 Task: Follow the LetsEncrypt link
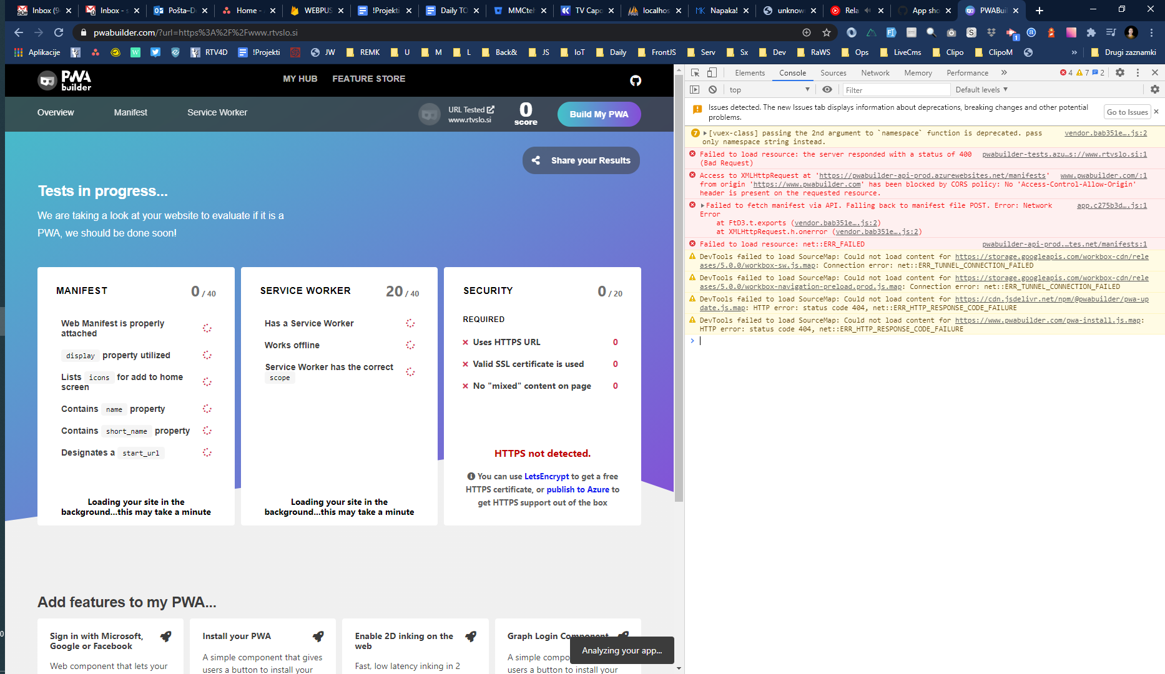(x=547, y=476)
